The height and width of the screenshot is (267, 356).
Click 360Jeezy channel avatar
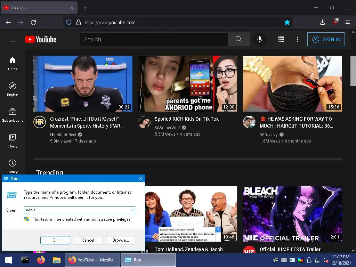(x=249, y=122)
